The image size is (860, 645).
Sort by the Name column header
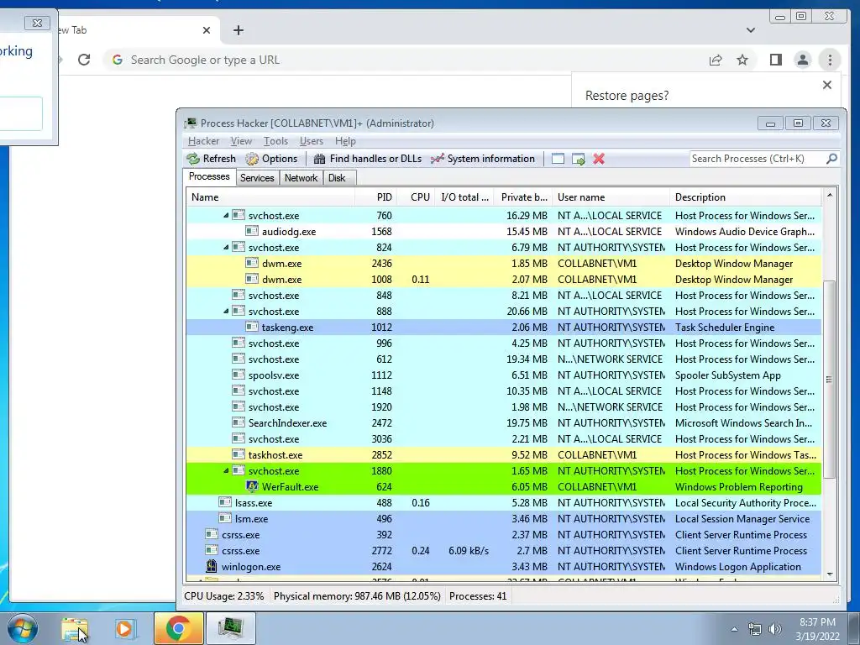tap(270, 197)
